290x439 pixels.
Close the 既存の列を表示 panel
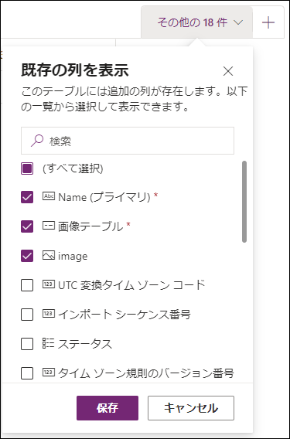tap(228, 71)
